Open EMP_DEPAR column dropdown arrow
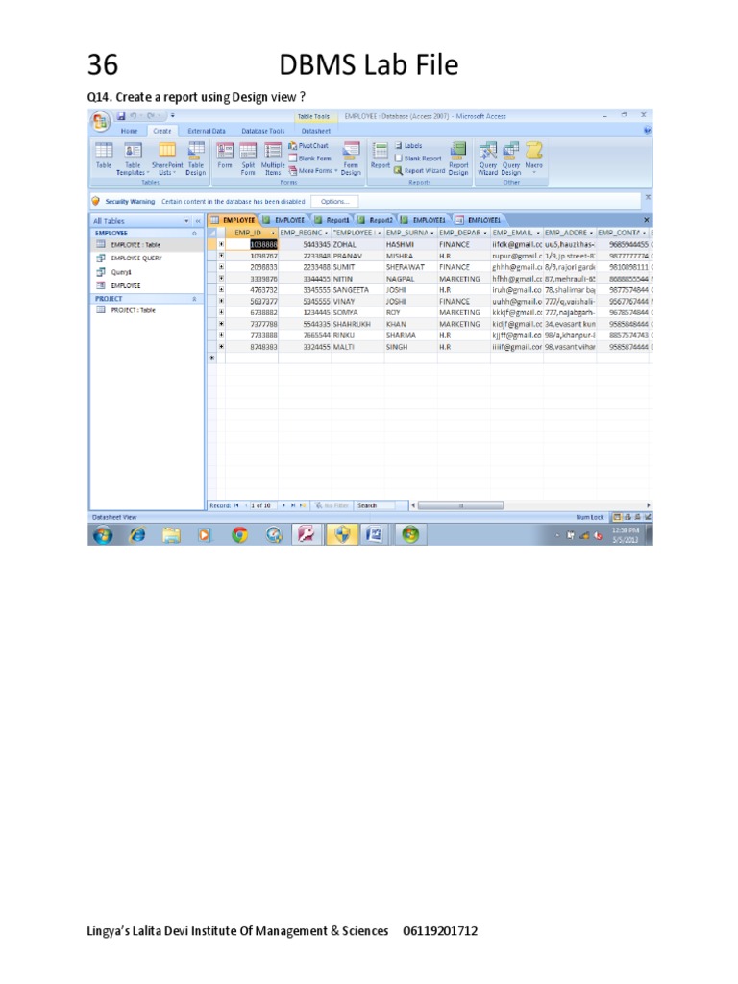 485,233
